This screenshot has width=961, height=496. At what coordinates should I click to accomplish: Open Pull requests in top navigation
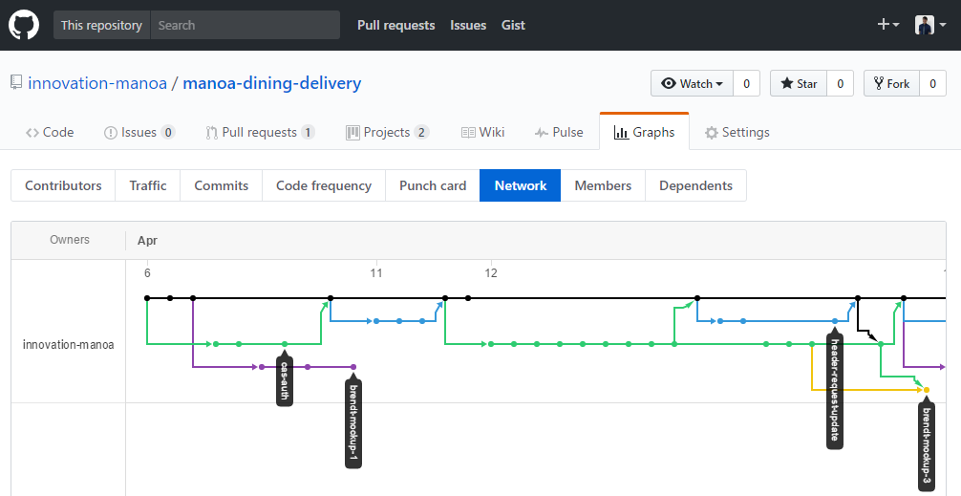(x=395, y=25)
